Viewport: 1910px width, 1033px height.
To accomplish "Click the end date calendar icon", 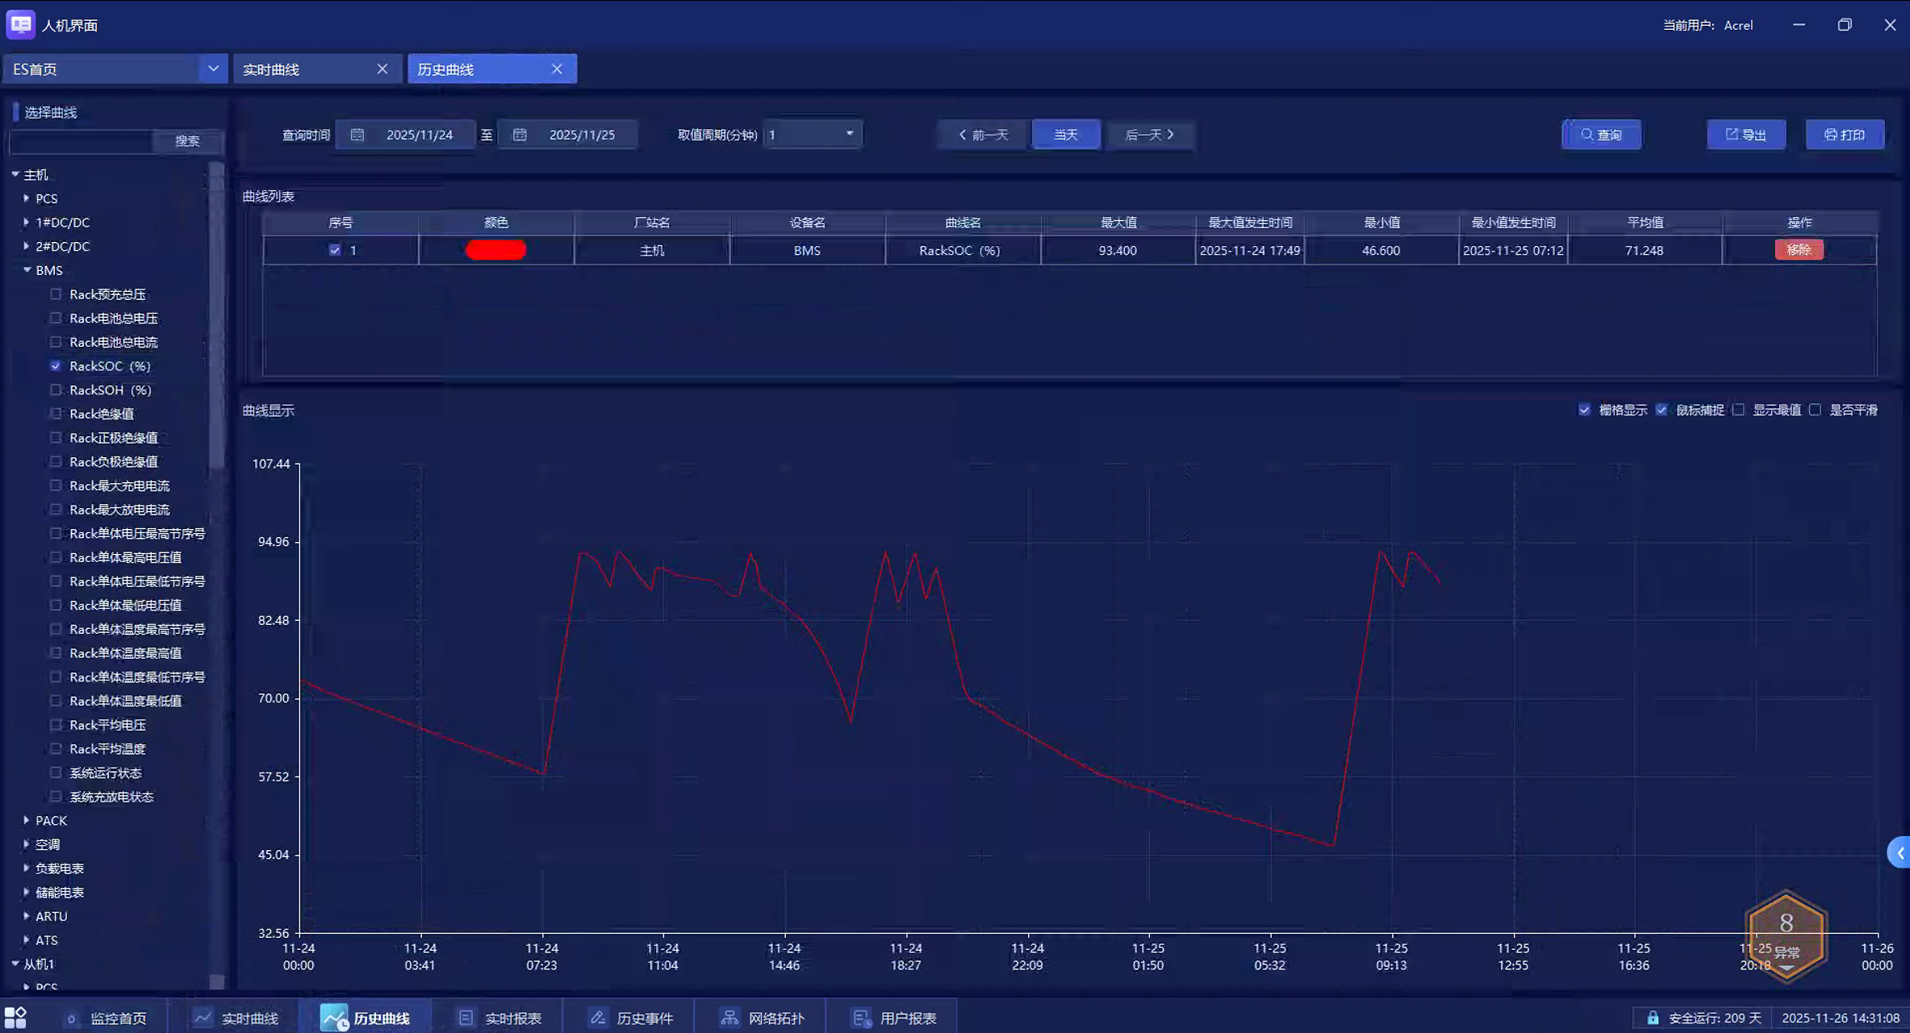I will pos(520,135).
